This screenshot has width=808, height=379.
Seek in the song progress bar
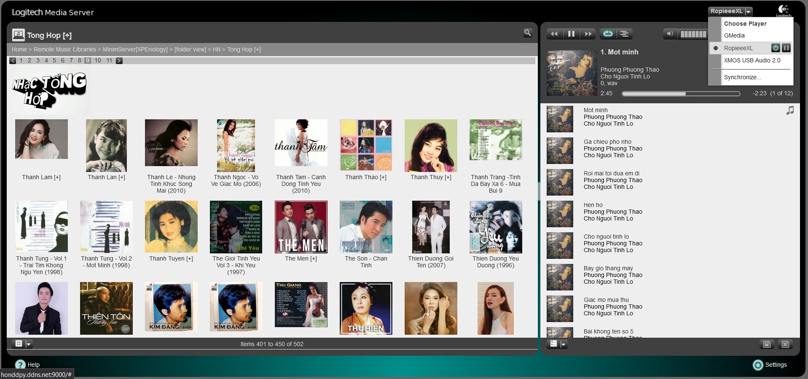(x=681, y=94)
